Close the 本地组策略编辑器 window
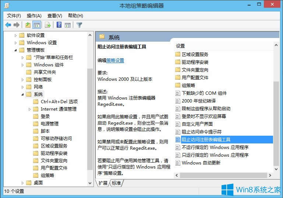 272,4
